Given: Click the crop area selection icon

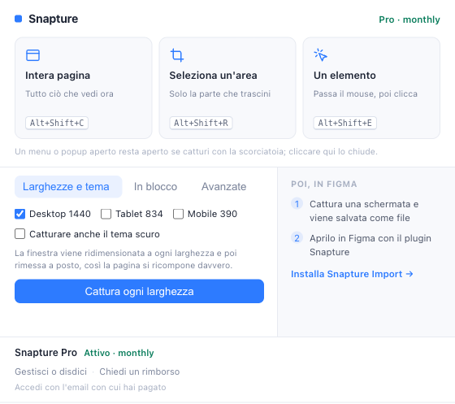Looking at the screenshot, I should 177,55.
